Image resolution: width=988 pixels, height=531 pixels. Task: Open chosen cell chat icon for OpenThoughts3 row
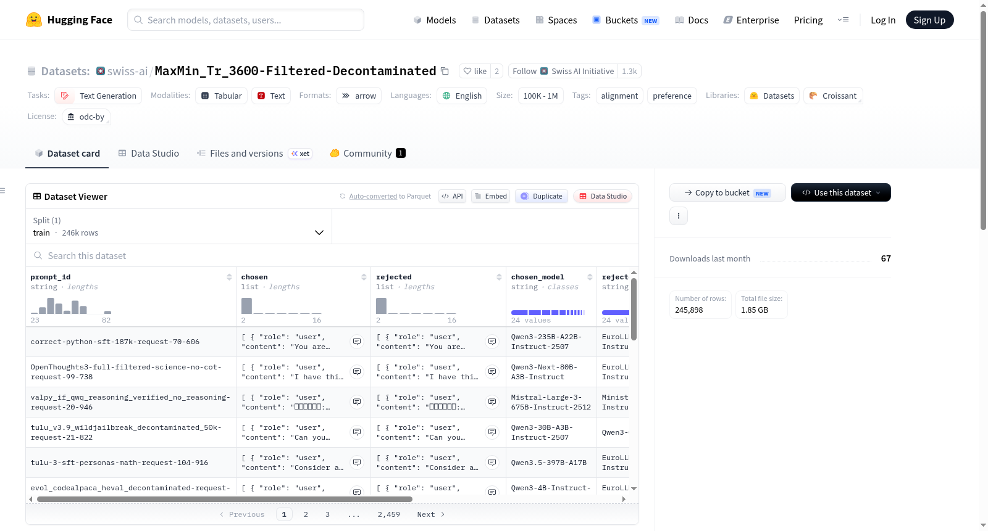pyautogui.click(x=357, y=372)
